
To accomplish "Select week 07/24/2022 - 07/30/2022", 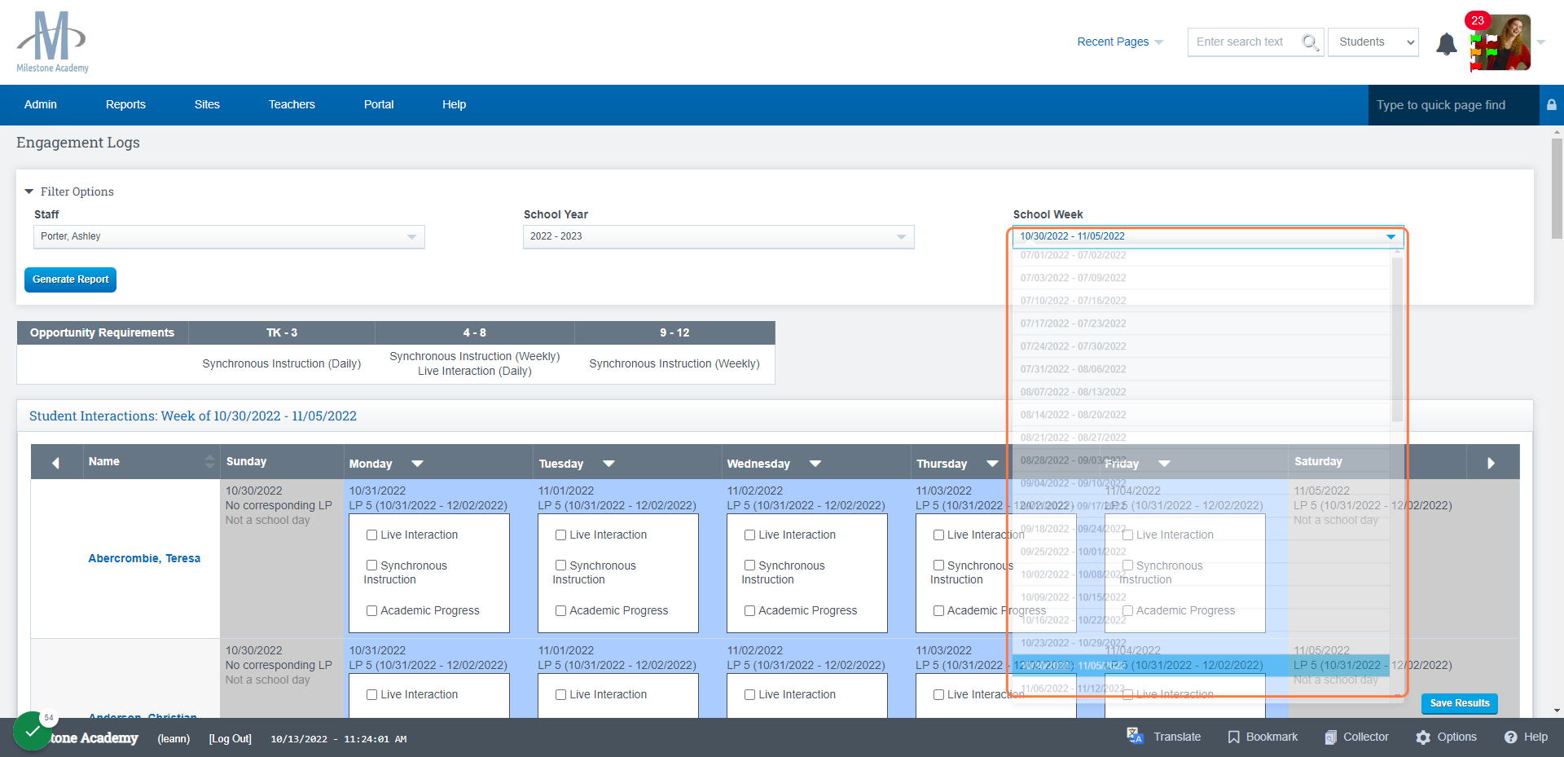I will (x=1202, y=346).
